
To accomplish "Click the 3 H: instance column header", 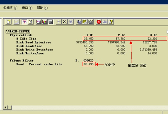I will [x=153, y=35].
